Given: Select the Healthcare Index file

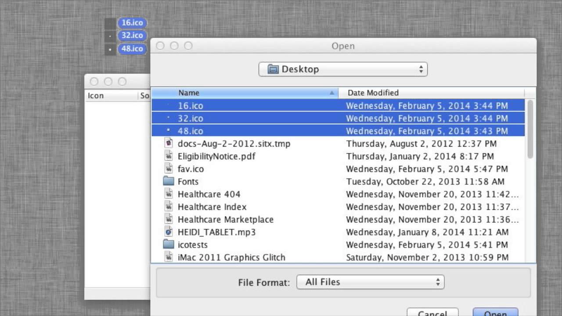Looking at the screenshot, I should point(212,207).
